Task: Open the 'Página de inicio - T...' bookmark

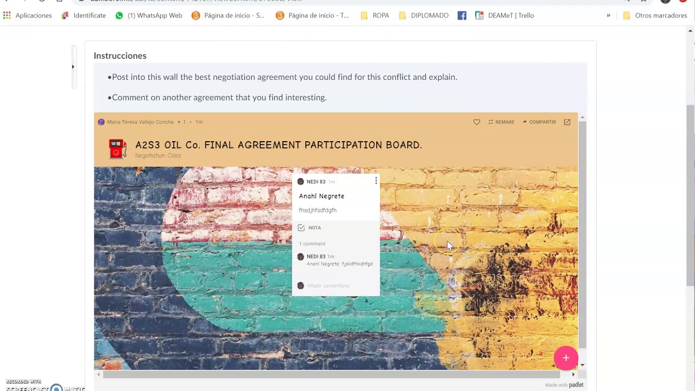Action: (312, 16)
